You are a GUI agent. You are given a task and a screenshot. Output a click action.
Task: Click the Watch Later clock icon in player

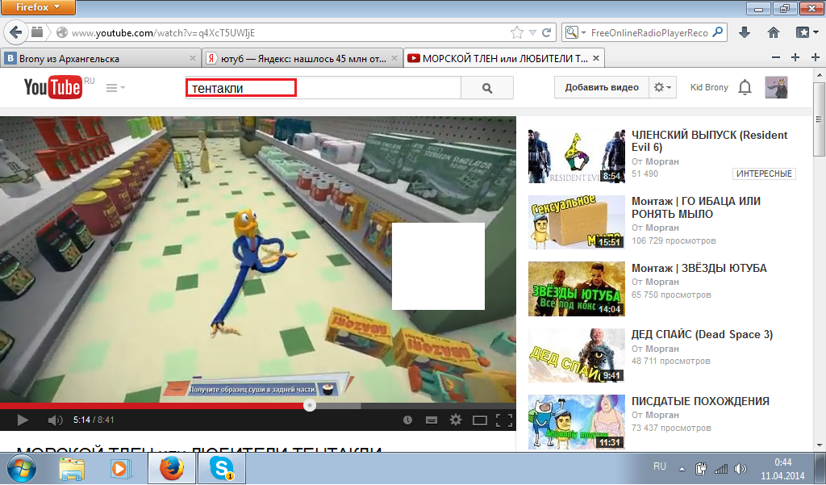407,420
